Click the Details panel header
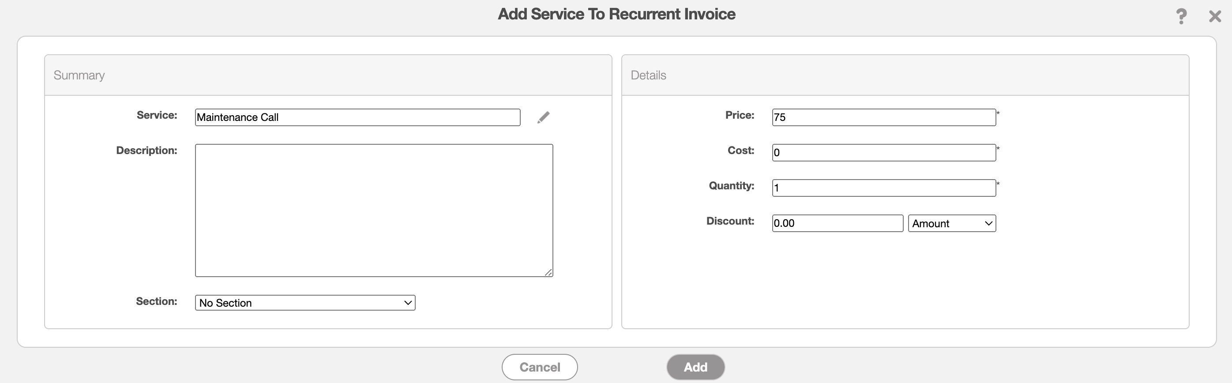The width and height of the screenshot is (1232, 383). click(648, 75)
